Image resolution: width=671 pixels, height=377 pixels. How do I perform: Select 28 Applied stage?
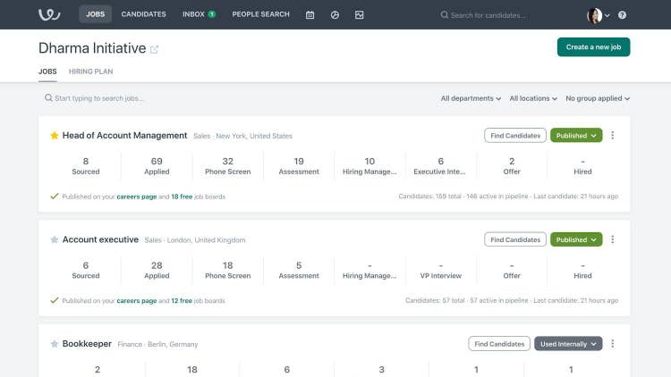[157, 270]
